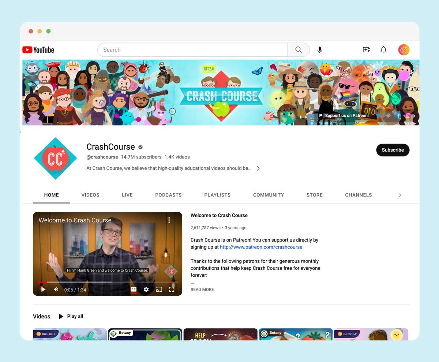Start voice search with microphone icon
This screenshot has height=362, width=439.
(320, 50)
